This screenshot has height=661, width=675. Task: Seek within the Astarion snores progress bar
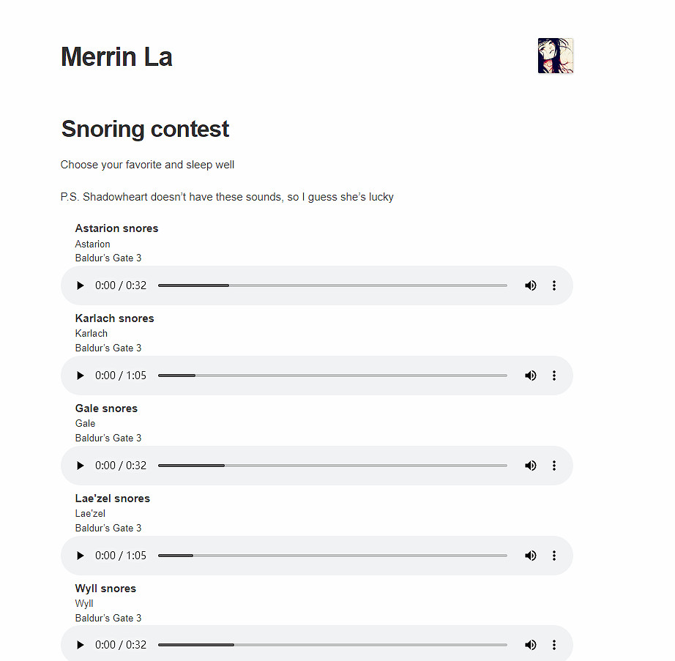[332, 285]
